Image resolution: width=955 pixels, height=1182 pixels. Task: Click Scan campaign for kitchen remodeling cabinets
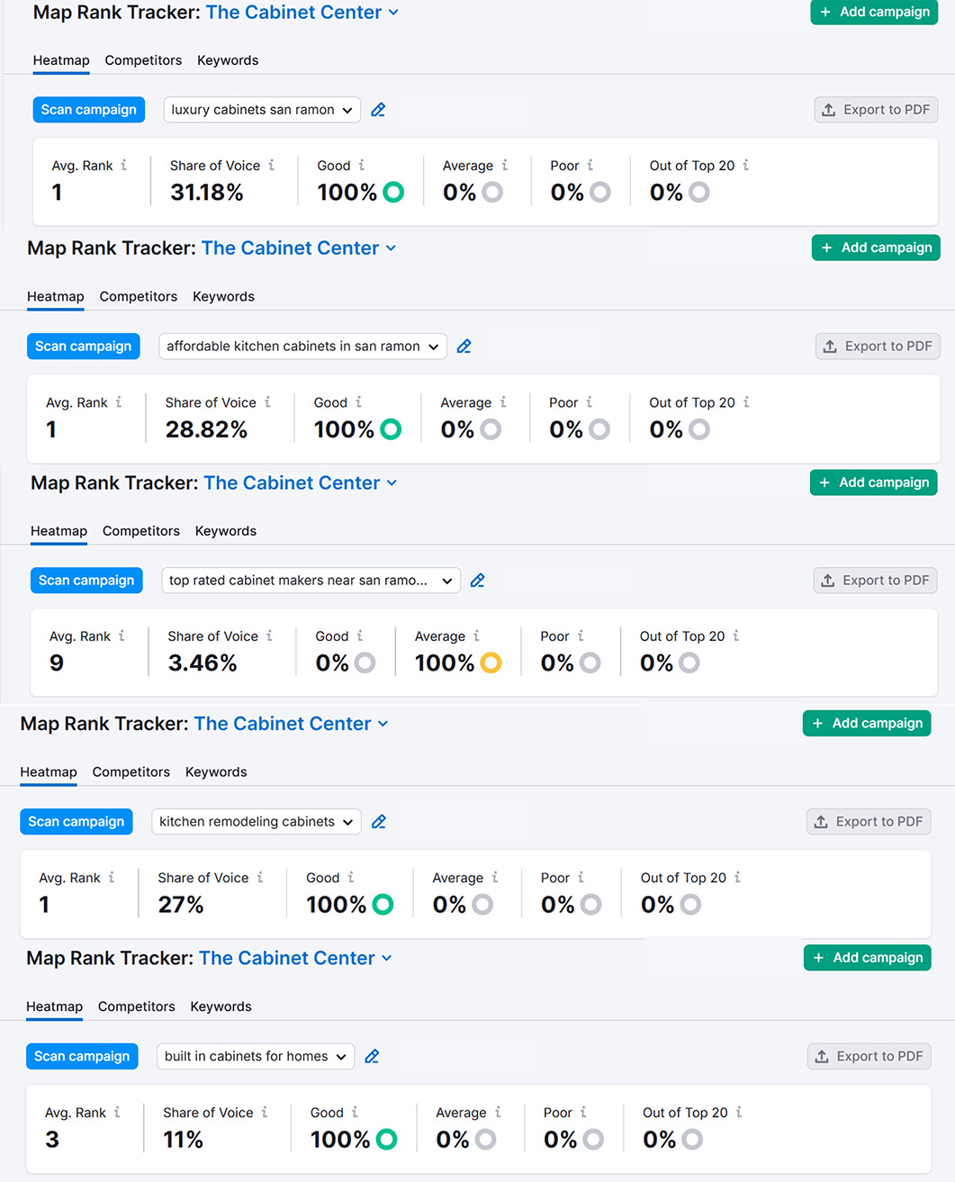tap(77, 822)
